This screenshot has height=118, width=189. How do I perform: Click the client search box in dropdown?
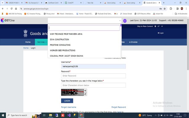tap(84, 28)
